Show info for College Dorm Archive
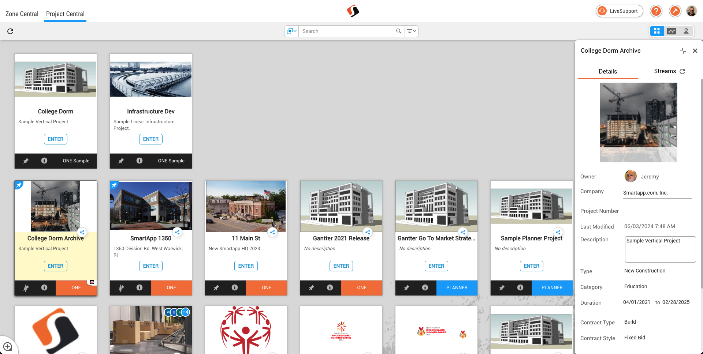703x354 pixels. point(44,287)
